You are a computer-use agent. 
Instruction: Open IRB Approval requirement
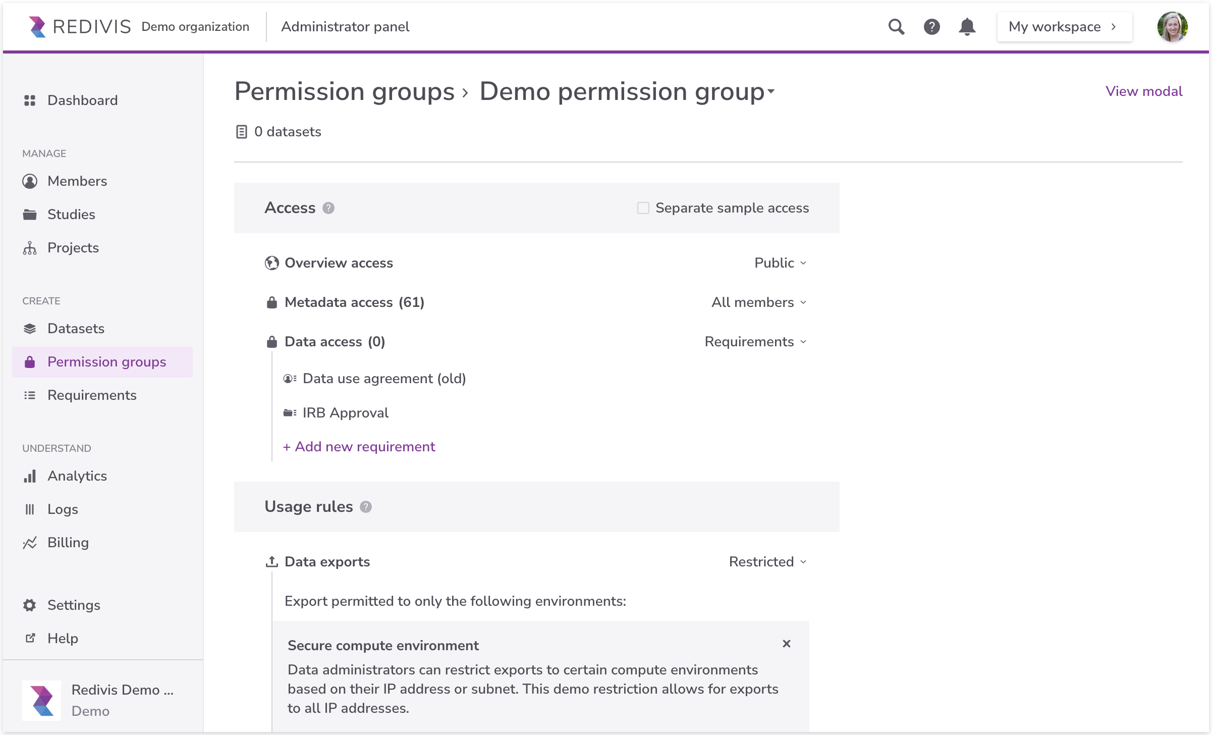click(346, 413)
